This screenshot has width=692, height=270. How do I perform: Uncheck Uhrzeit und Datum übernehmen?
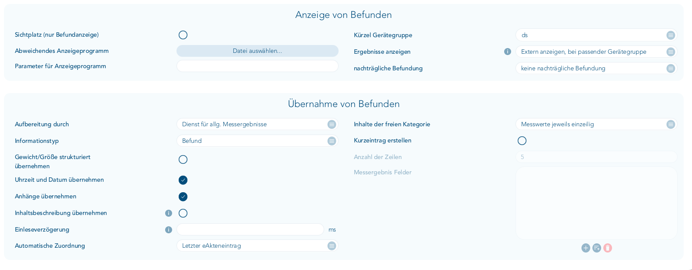[x=183, y=180]
